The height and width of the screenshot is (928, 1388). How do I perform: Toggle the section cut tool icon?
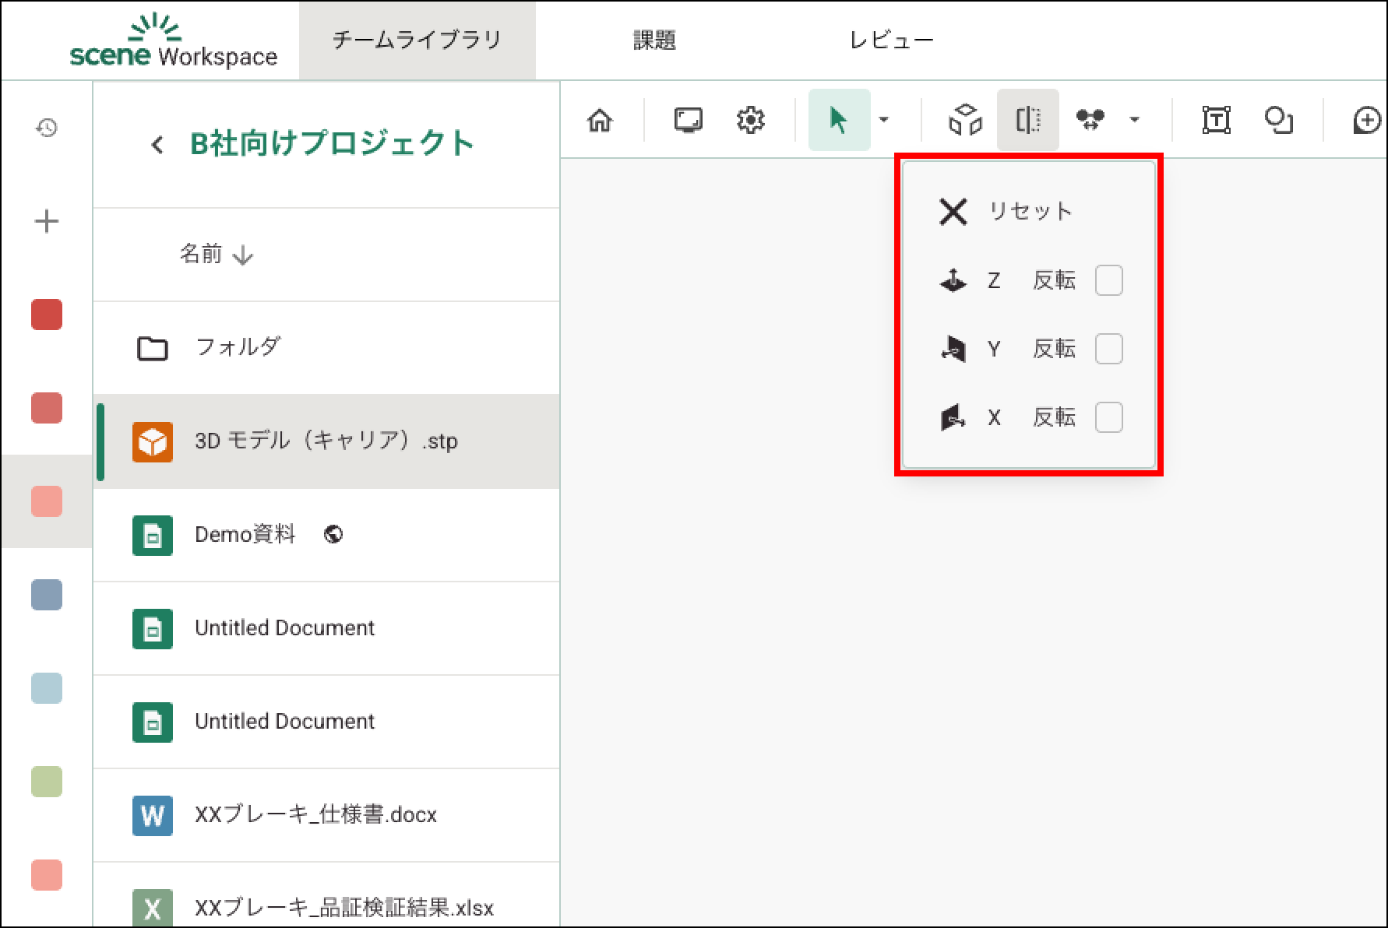point(1027,121)
